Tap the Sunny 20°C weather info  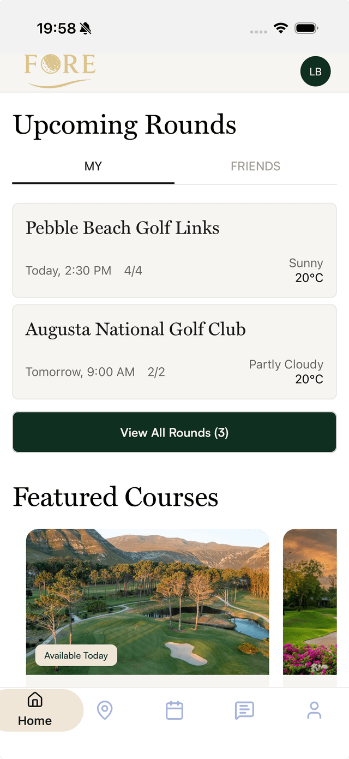tap(306, 270)
